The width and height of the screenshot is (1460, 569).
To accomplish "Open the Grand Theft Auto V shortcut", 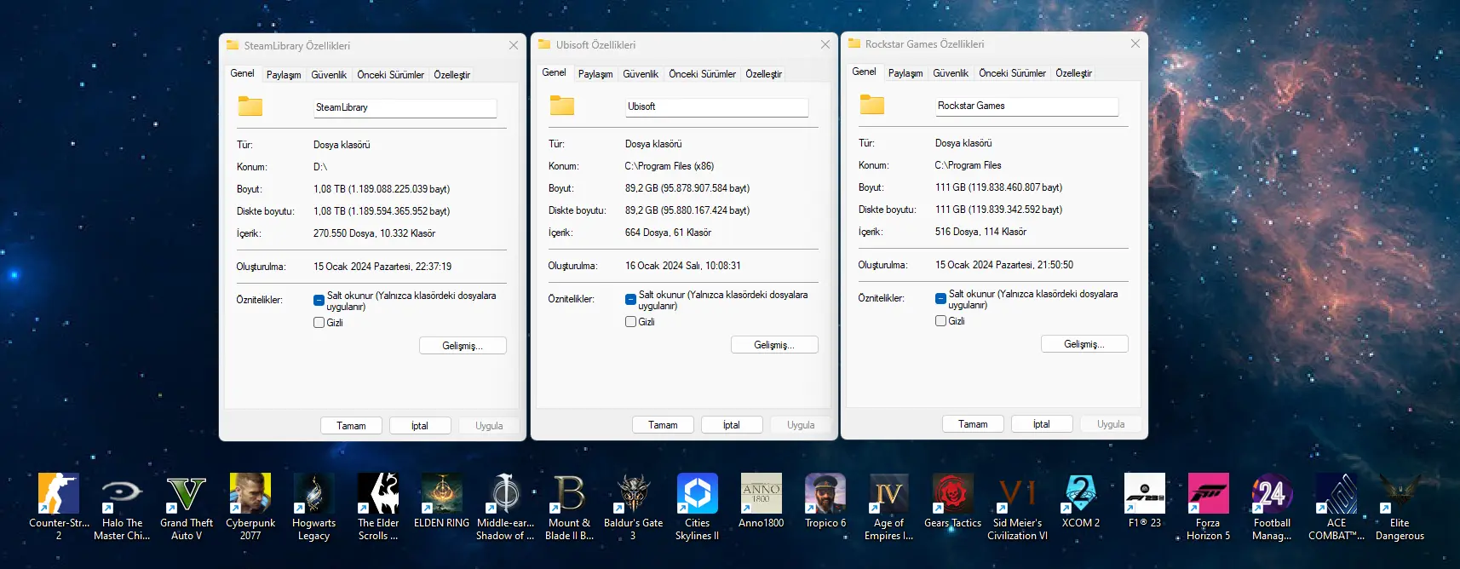I will pos(187,507).
